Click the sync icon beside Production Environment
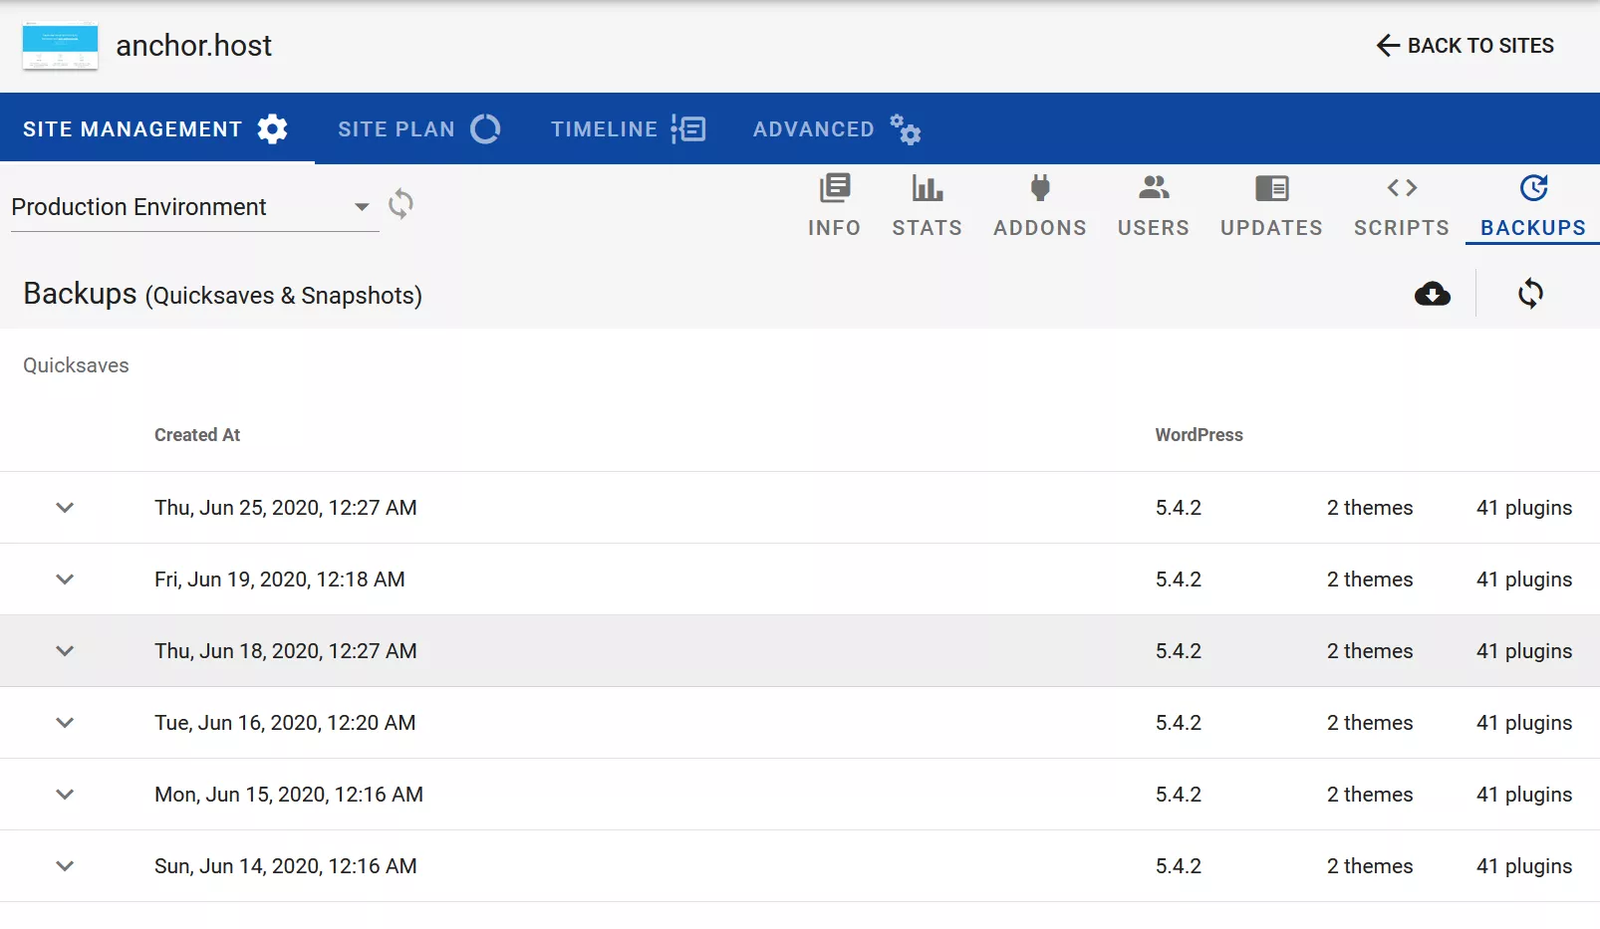This screenshot has height=929, width=1600. [x=400, y=204]
